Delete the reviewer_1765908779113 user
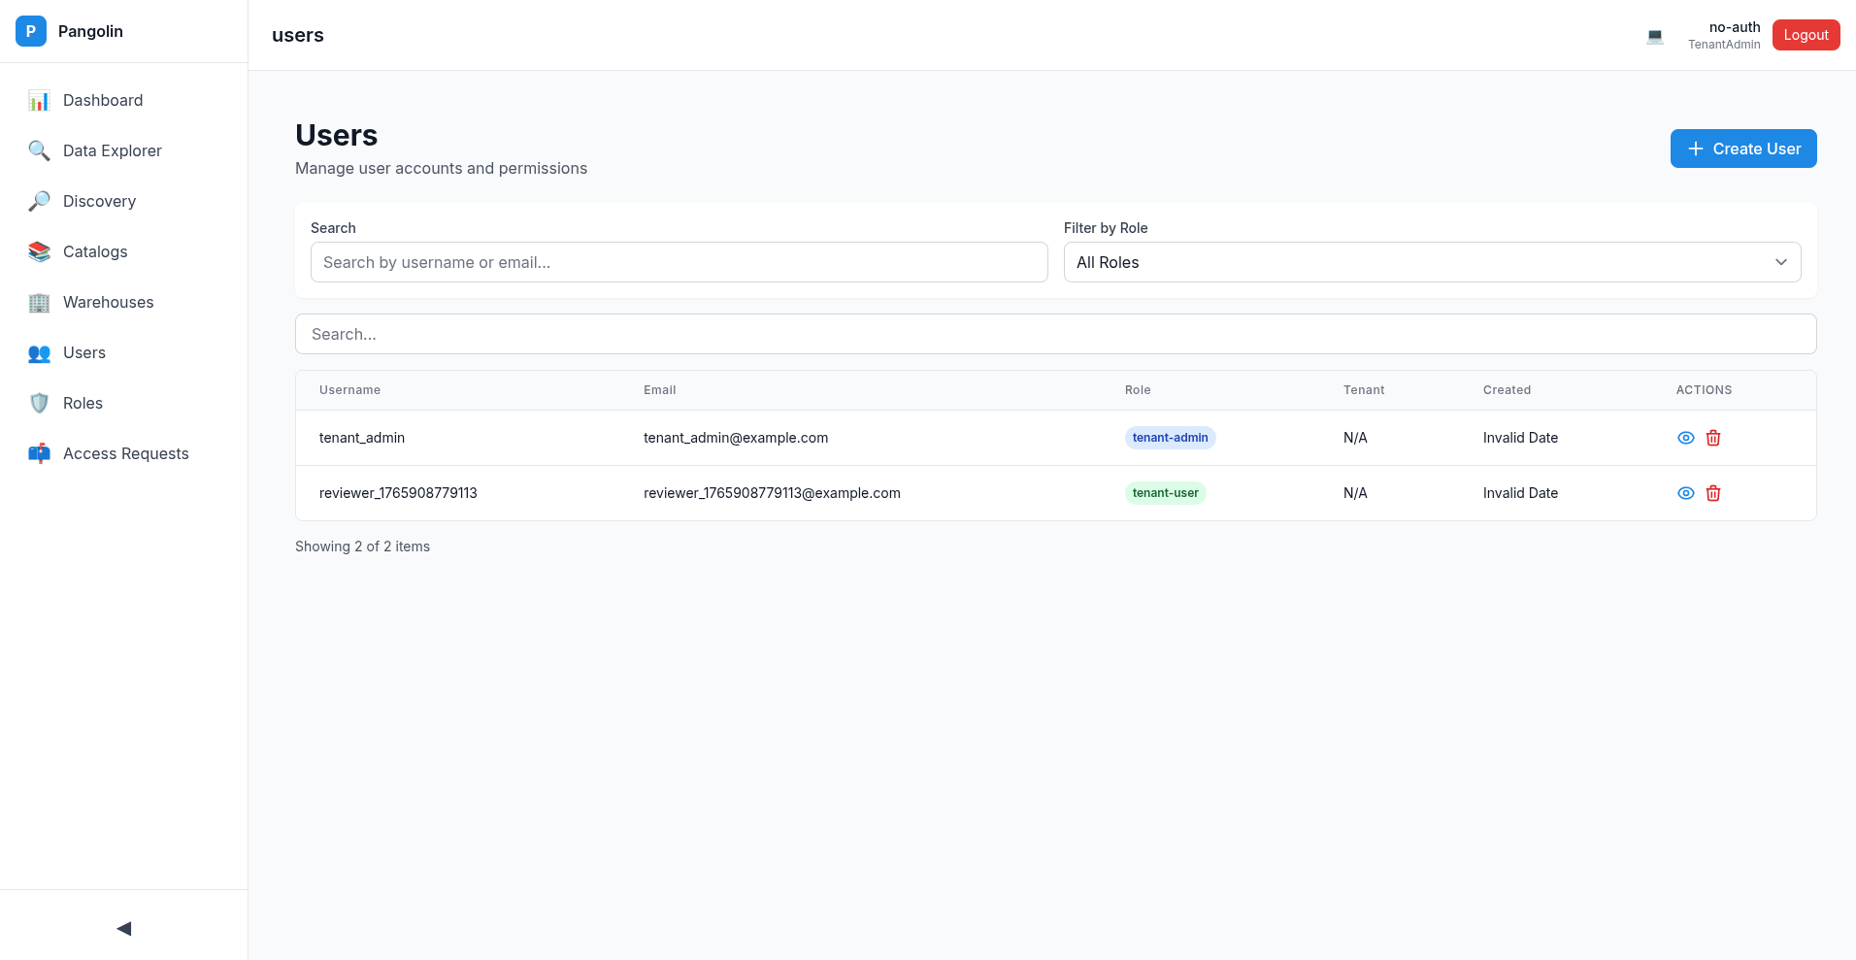The height and width of the screenshot is (960, 1856). (1713, 493)
